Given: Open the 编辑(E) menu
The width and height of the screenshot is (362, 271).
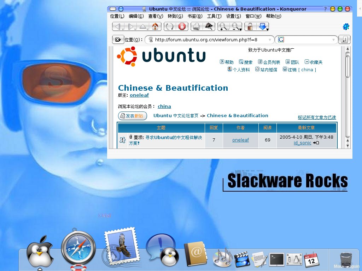Looking at the screenshot, I should (136, 16).
